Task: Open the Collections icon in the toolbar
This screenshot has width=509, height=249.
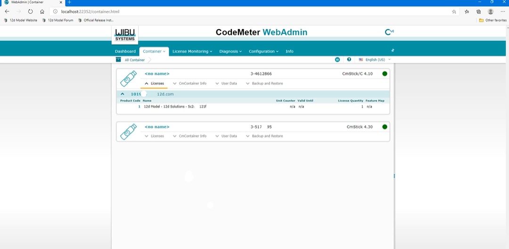Action: click(478, 11)
